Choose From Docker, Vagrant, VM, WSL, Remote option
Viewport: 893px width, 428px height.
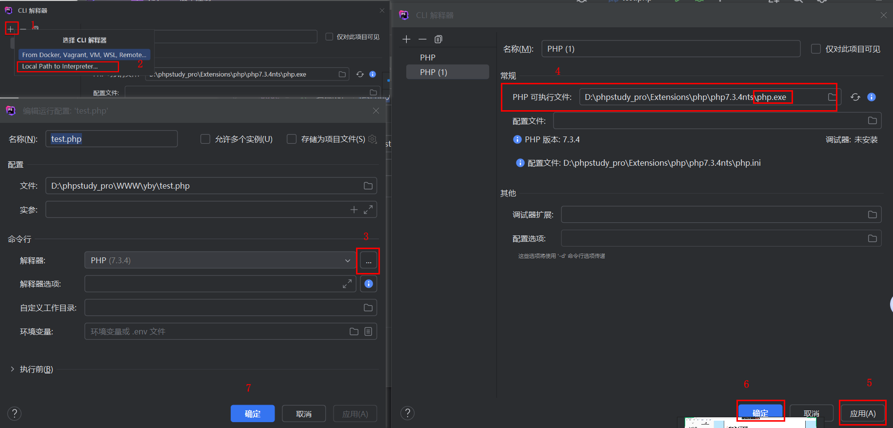[84, 55]
